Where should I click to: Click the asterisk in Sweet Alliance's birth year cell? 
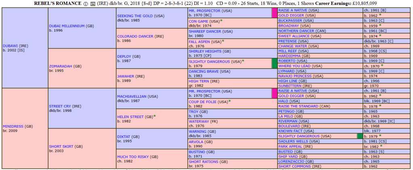[380, 36]
